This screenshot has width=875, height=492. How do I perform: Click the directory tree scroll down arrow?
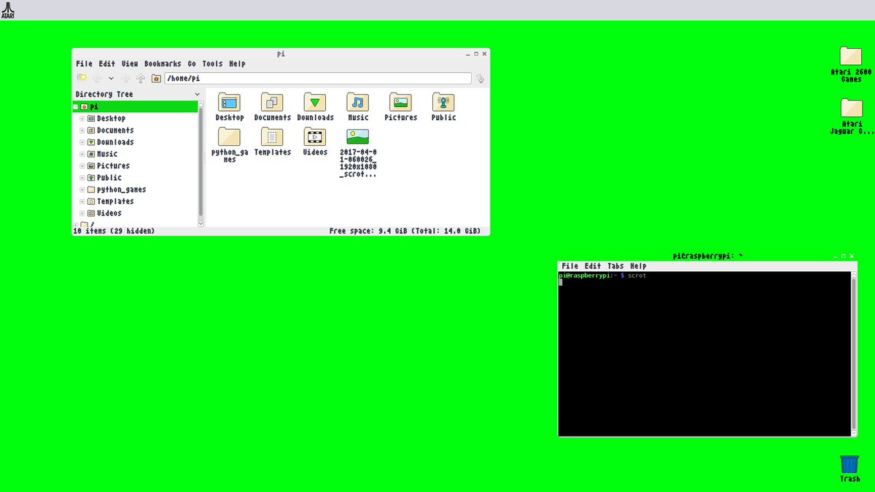(x=201, y=224)
